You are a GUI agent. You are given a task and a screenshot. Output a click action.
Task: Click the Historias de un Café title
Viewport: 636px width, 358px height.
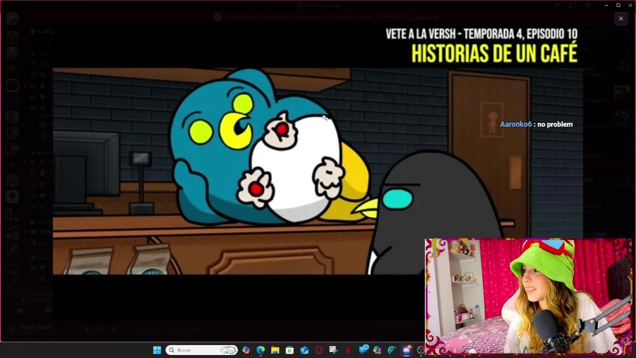click(x=494, y=53)
